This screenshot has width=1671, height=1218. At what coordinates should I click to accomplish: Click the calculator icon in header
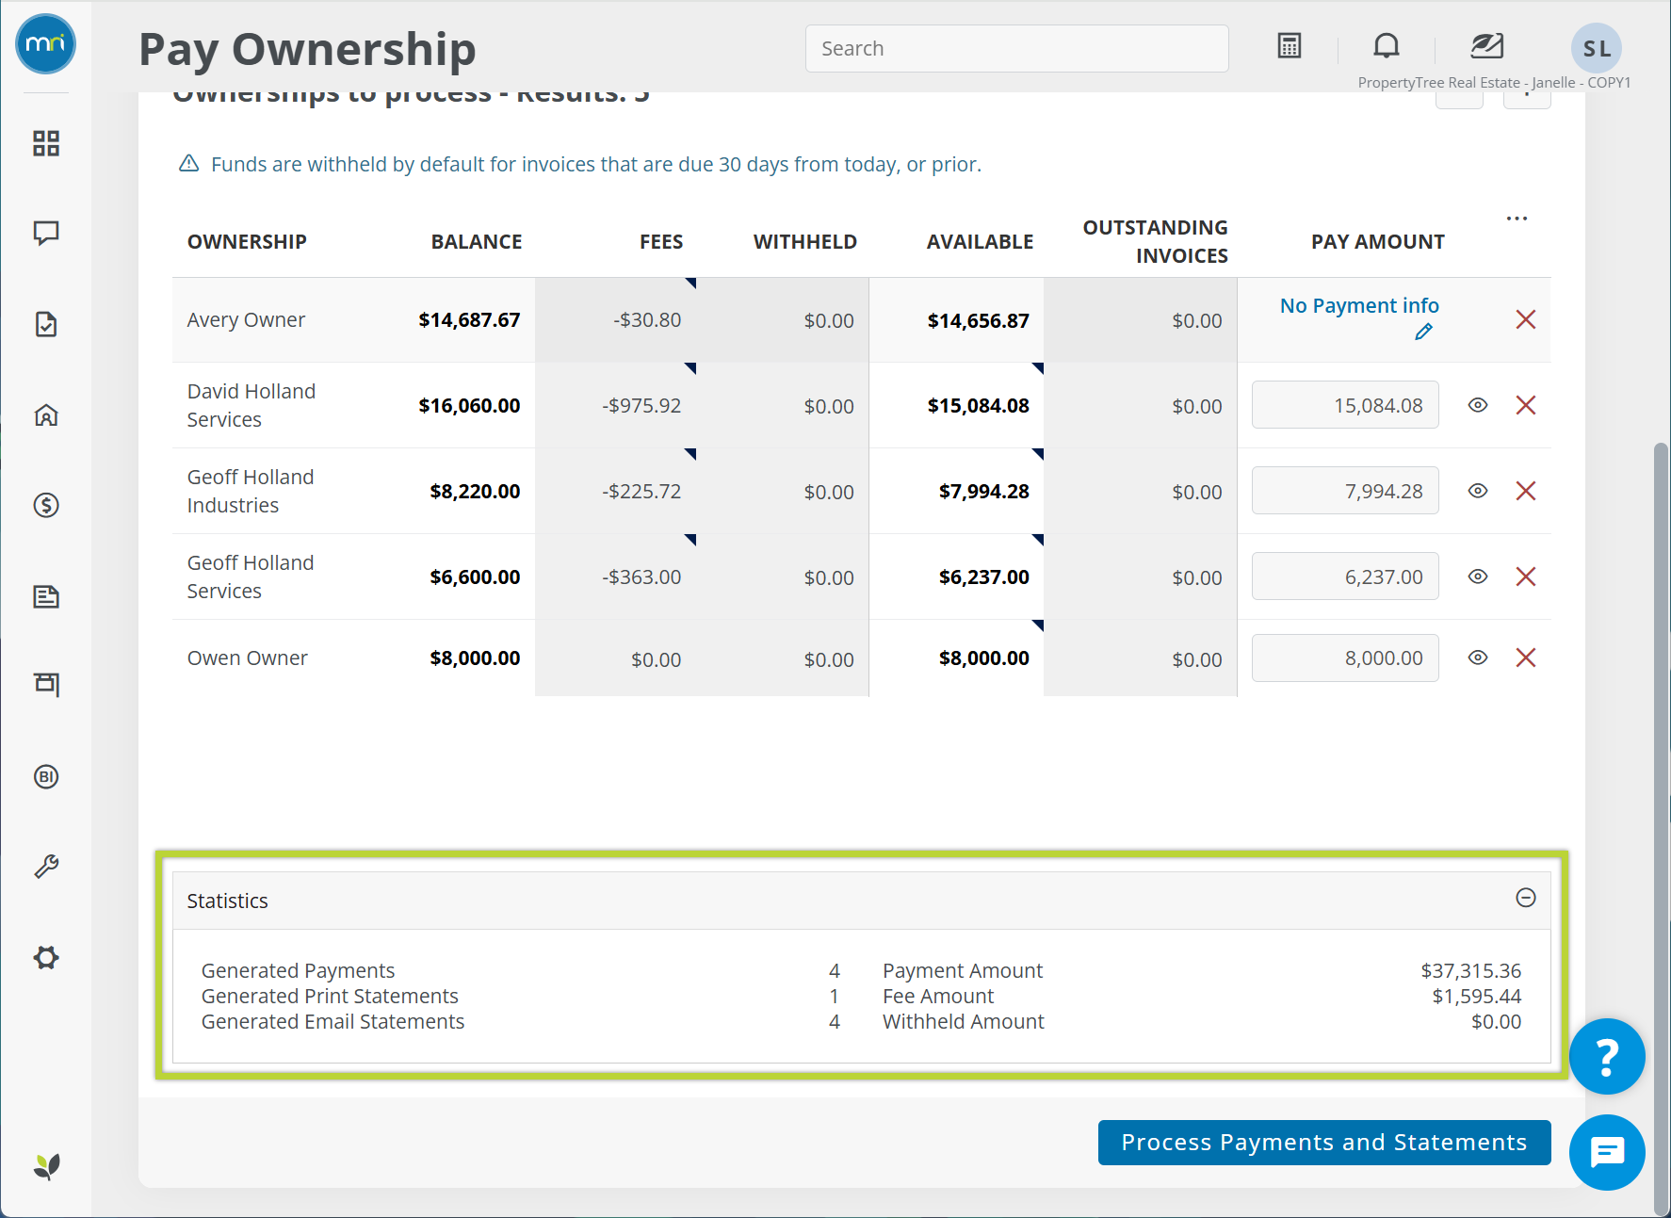click(x=1290, y=45)
